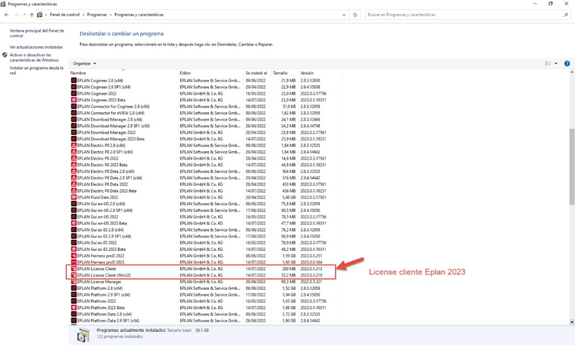This screenshot has height=345, width=575.
Task: Open the help question mark icon
Action: tap(567, 64)
